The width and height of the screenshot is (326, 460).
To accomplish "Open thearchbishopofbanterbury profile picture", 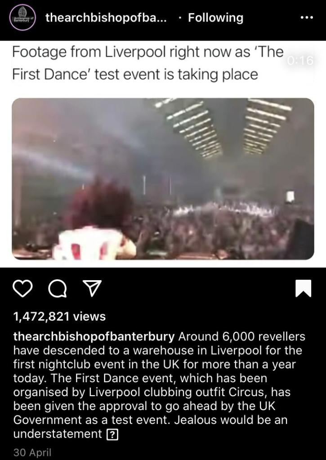I will point(22,17).
